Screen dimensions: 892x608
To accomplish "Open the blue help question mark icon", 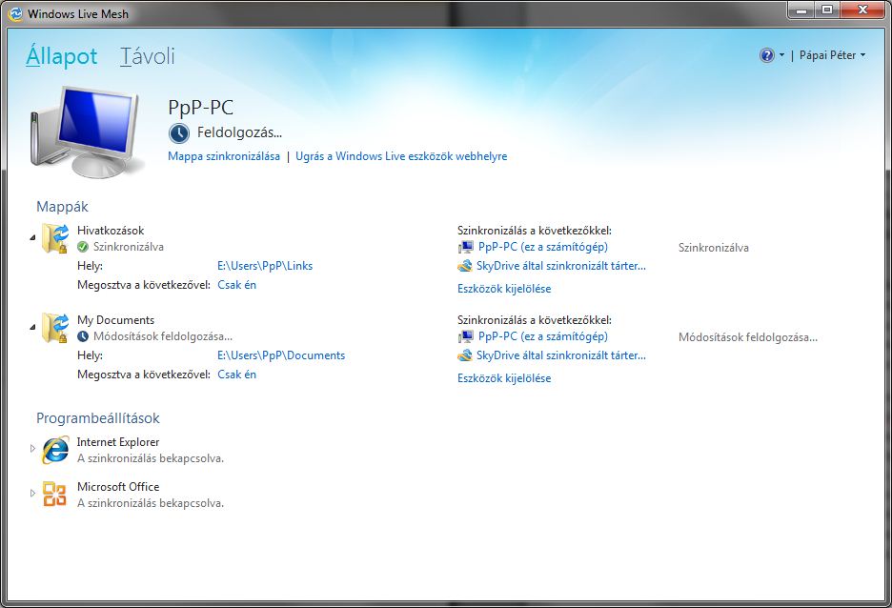I will (767, 55).
